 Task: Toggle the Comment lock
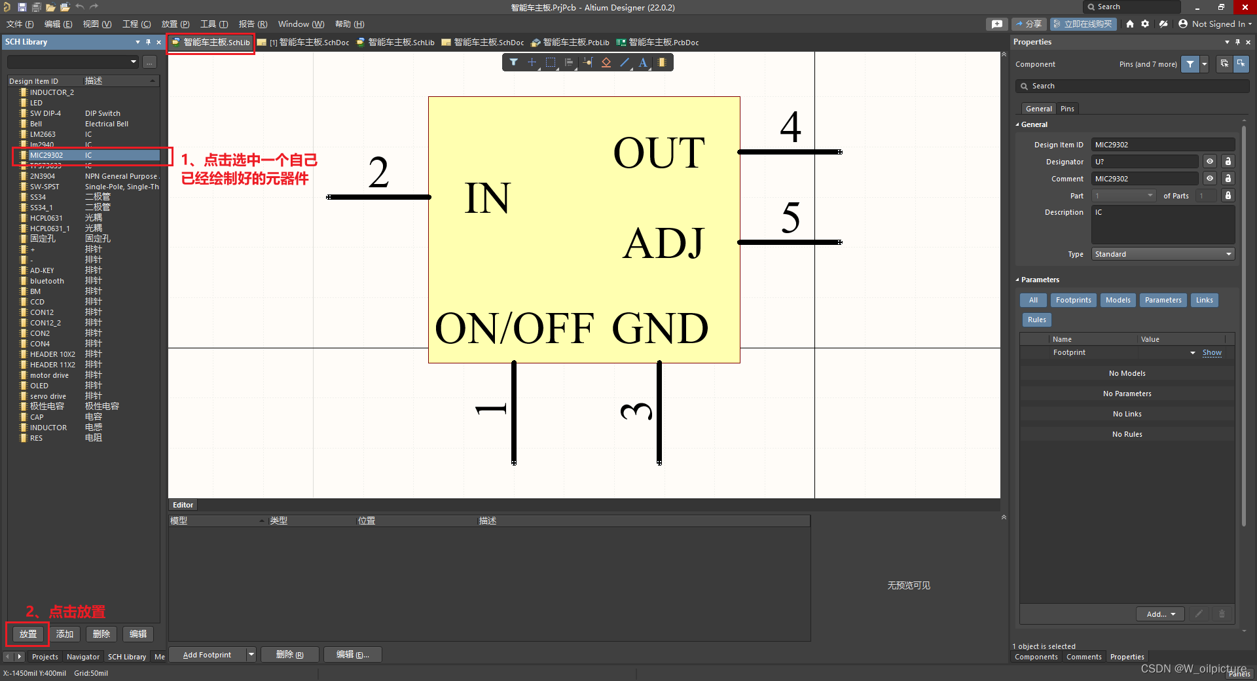tap(1228, 179)
